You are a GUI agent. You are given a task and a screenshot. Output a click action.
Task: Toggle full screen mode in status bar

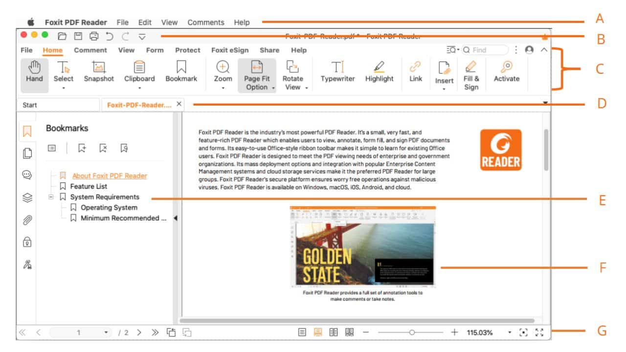pyautogui.click(x=539, y=332)
